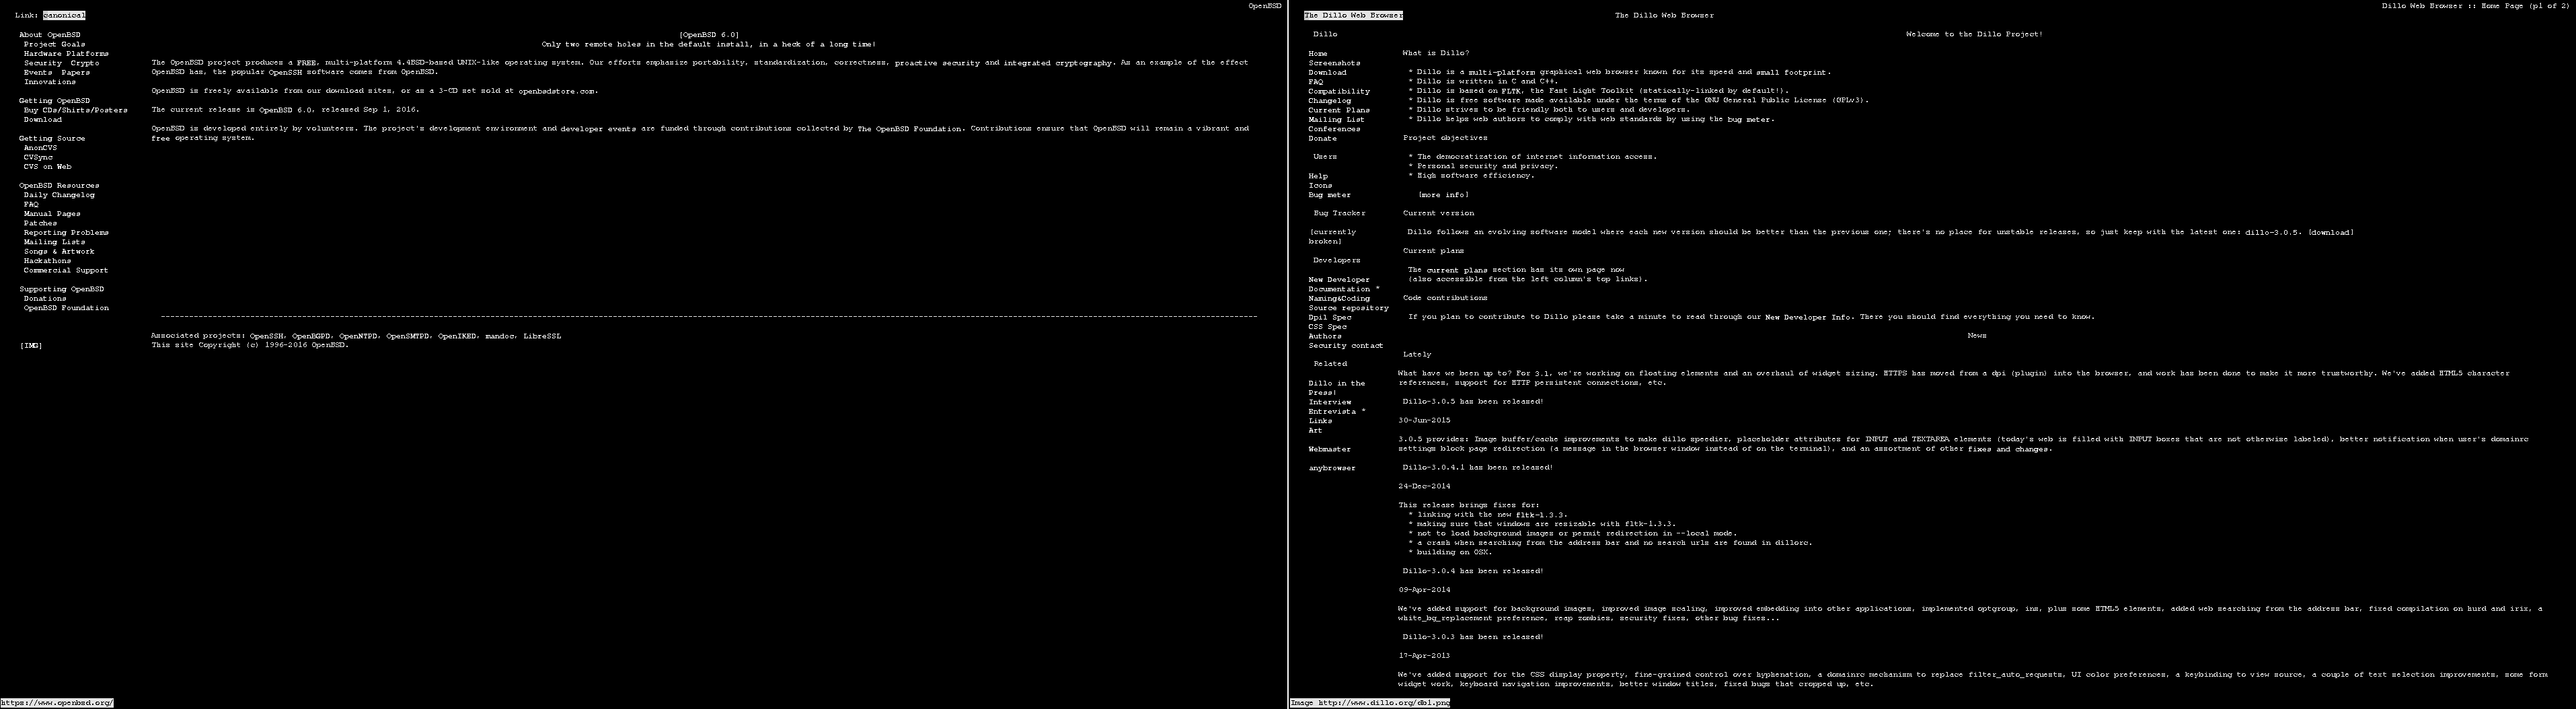2576x709 pixels.
Task: Click the Donations link under Supporting OpenBSD
Action: pos(45,298)
